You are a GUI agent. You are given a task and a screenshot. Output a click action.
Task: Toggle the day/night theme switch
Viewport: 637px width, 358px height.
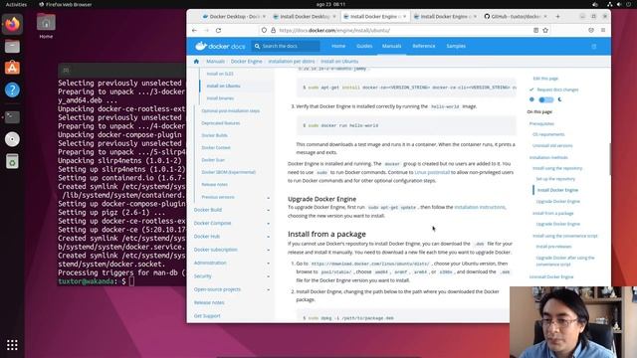coord(546,99)
